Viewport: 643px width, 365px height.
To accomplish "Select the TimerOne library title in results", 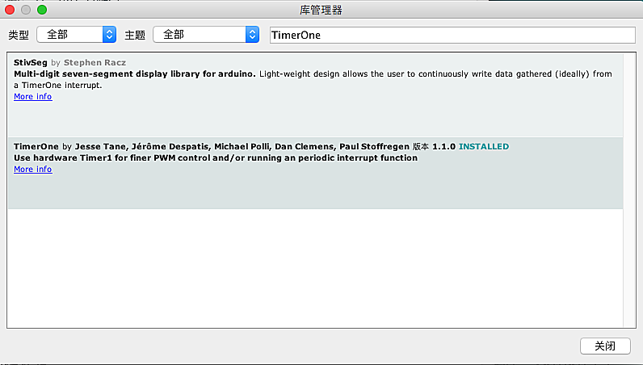I will (x=36, y=147).
